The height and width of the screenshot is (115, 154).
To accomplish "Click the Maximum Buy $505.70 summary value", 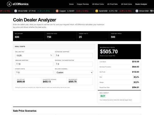I will [x=73, y=82].
